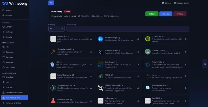Click the LuckPerms green clover logo

[x=148, y=39]
